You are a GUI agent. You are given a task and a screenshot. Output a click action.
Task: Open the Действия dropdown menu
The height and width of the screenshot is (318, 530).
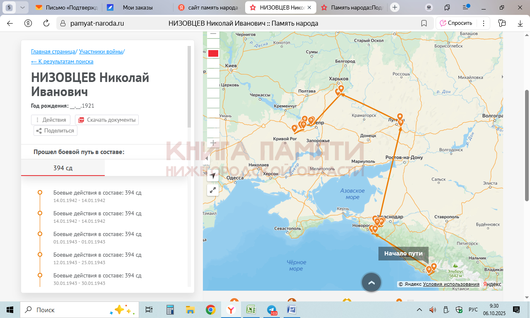(x=51, y=120)
